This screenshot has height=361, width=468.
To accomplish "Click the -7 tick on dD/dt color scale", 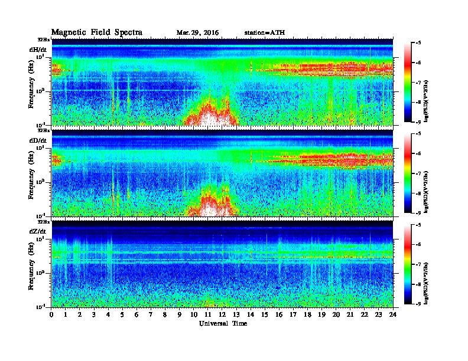I will (x=419, y=173).
